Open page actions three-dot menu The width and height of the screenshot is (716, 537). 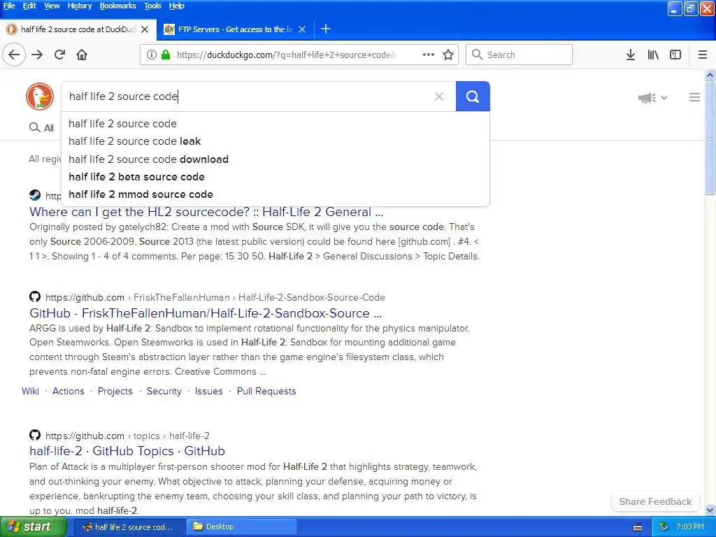429,55
